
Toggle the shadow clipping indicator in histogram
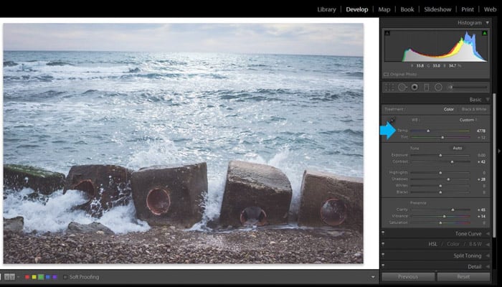388,34
